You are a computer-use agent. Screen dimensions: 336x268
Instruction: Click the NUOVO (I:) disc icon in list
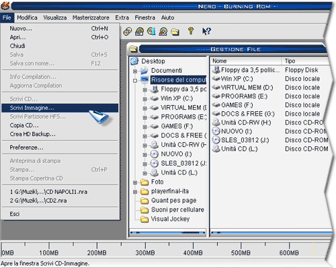click(x=216, y=131)
